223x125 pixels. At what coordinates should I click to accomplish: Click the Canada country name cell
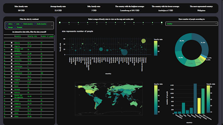coord(17,110)
